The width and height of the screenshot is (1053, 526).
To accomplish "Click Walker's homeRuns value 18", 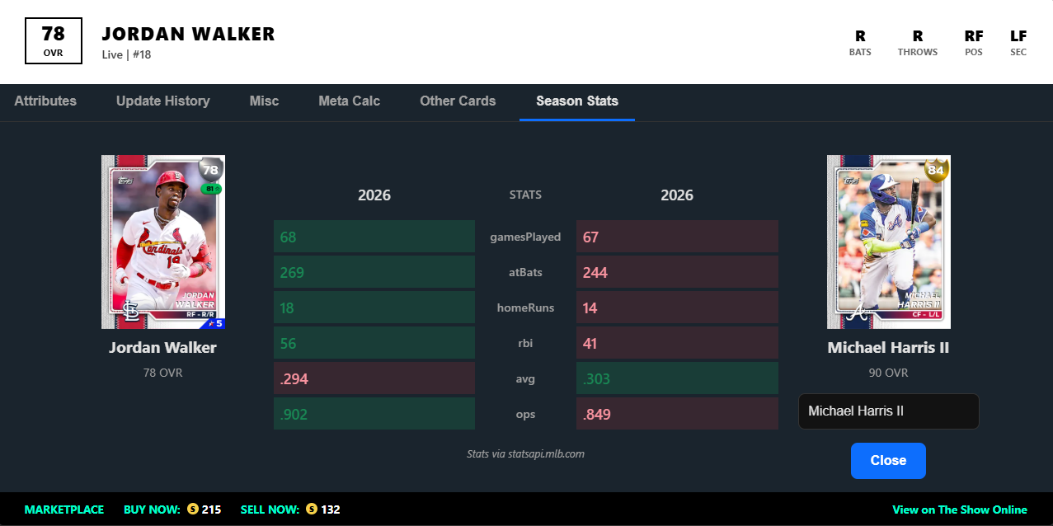I will (x=374, y=308).
